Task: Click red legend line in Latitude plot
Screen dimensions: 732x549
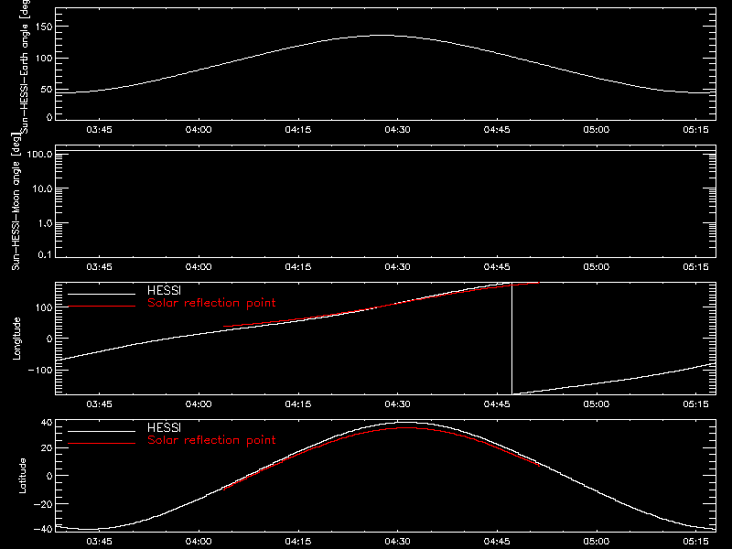Action: point(102,444)
